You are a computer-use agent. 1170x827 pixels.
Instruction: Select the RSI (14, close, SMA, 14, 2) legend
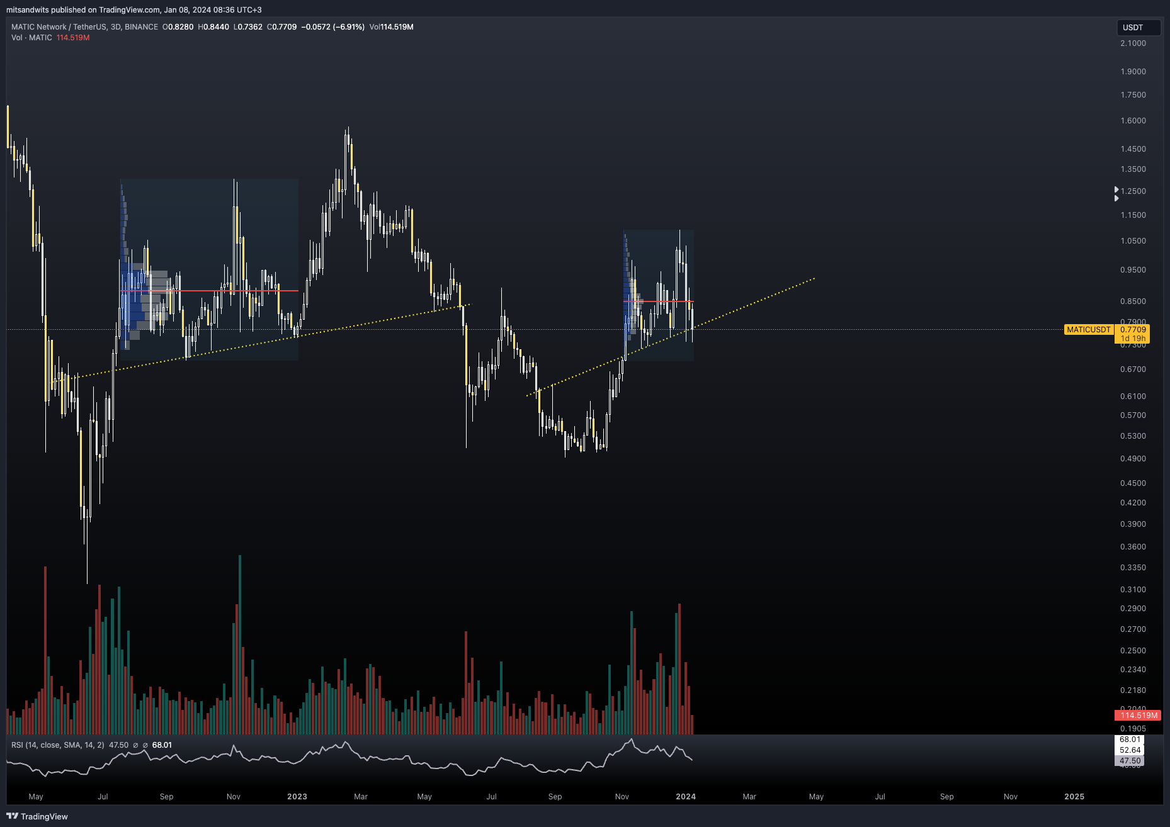(58, 745)
